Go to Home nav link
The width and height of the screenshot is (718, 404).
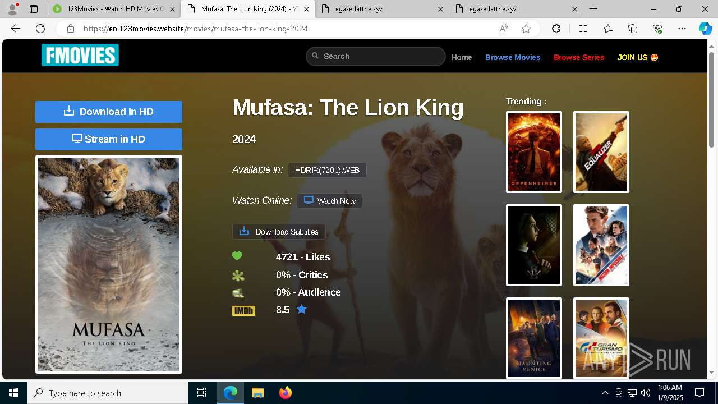[x=462, y=57]
